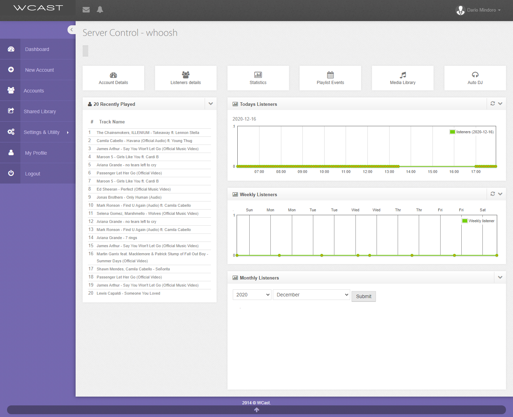Open the year 2020 dropdown
The image size is (513, 417).
point(252,295)
